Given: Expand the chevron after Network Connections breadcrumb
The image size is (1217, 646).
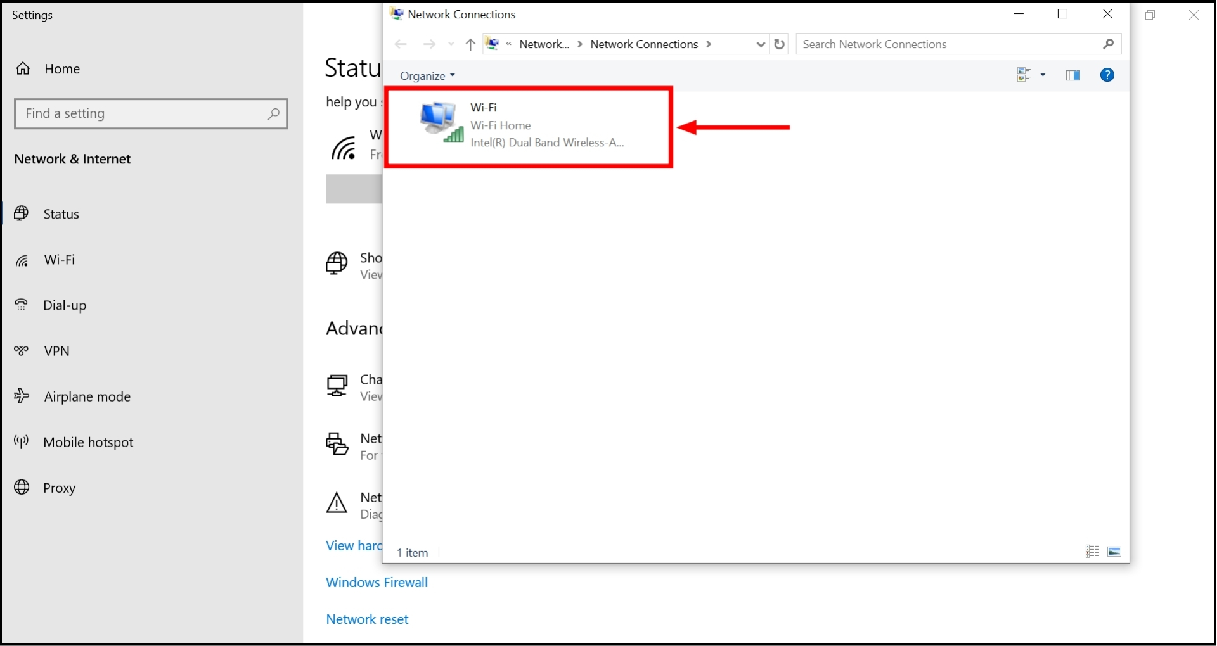Looking at the screenshot, I should coord(709,44).
